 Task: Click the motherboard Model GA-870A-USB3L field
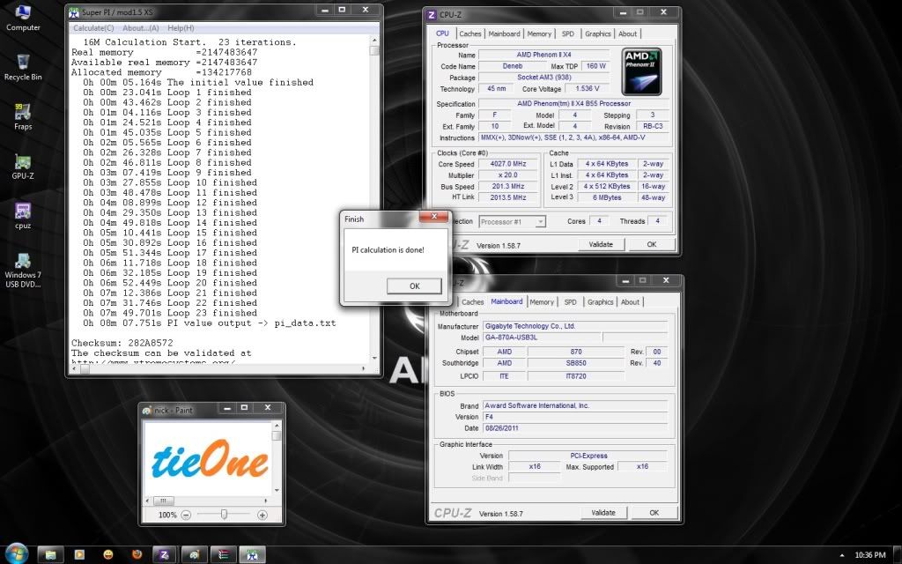click(542, 338)
